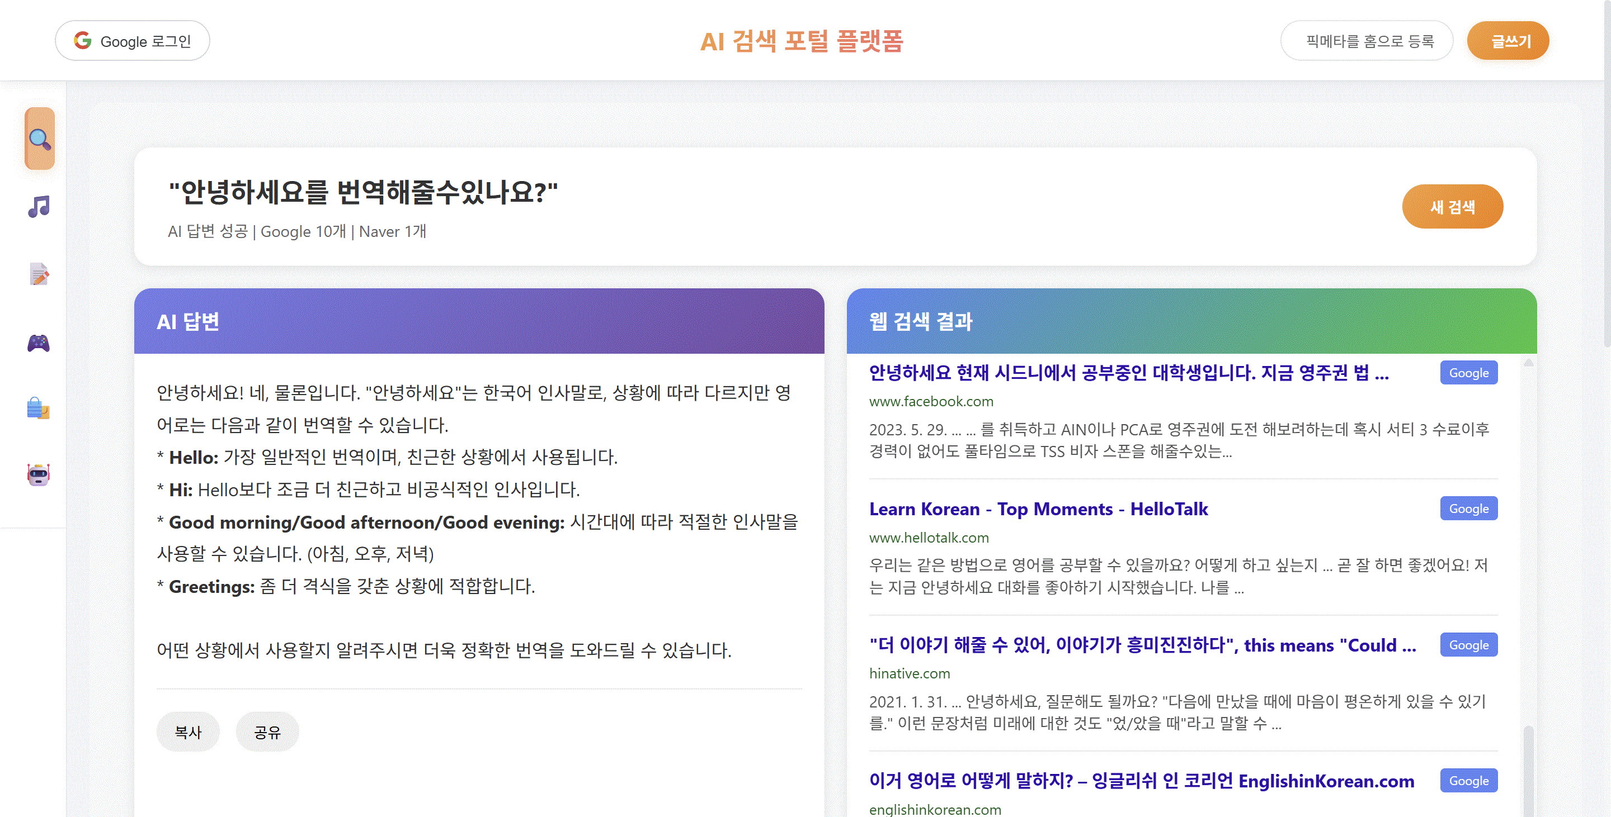Screen dimensions: 1611x817
Task: Click the Google logo login button
Action: [133, 41]
